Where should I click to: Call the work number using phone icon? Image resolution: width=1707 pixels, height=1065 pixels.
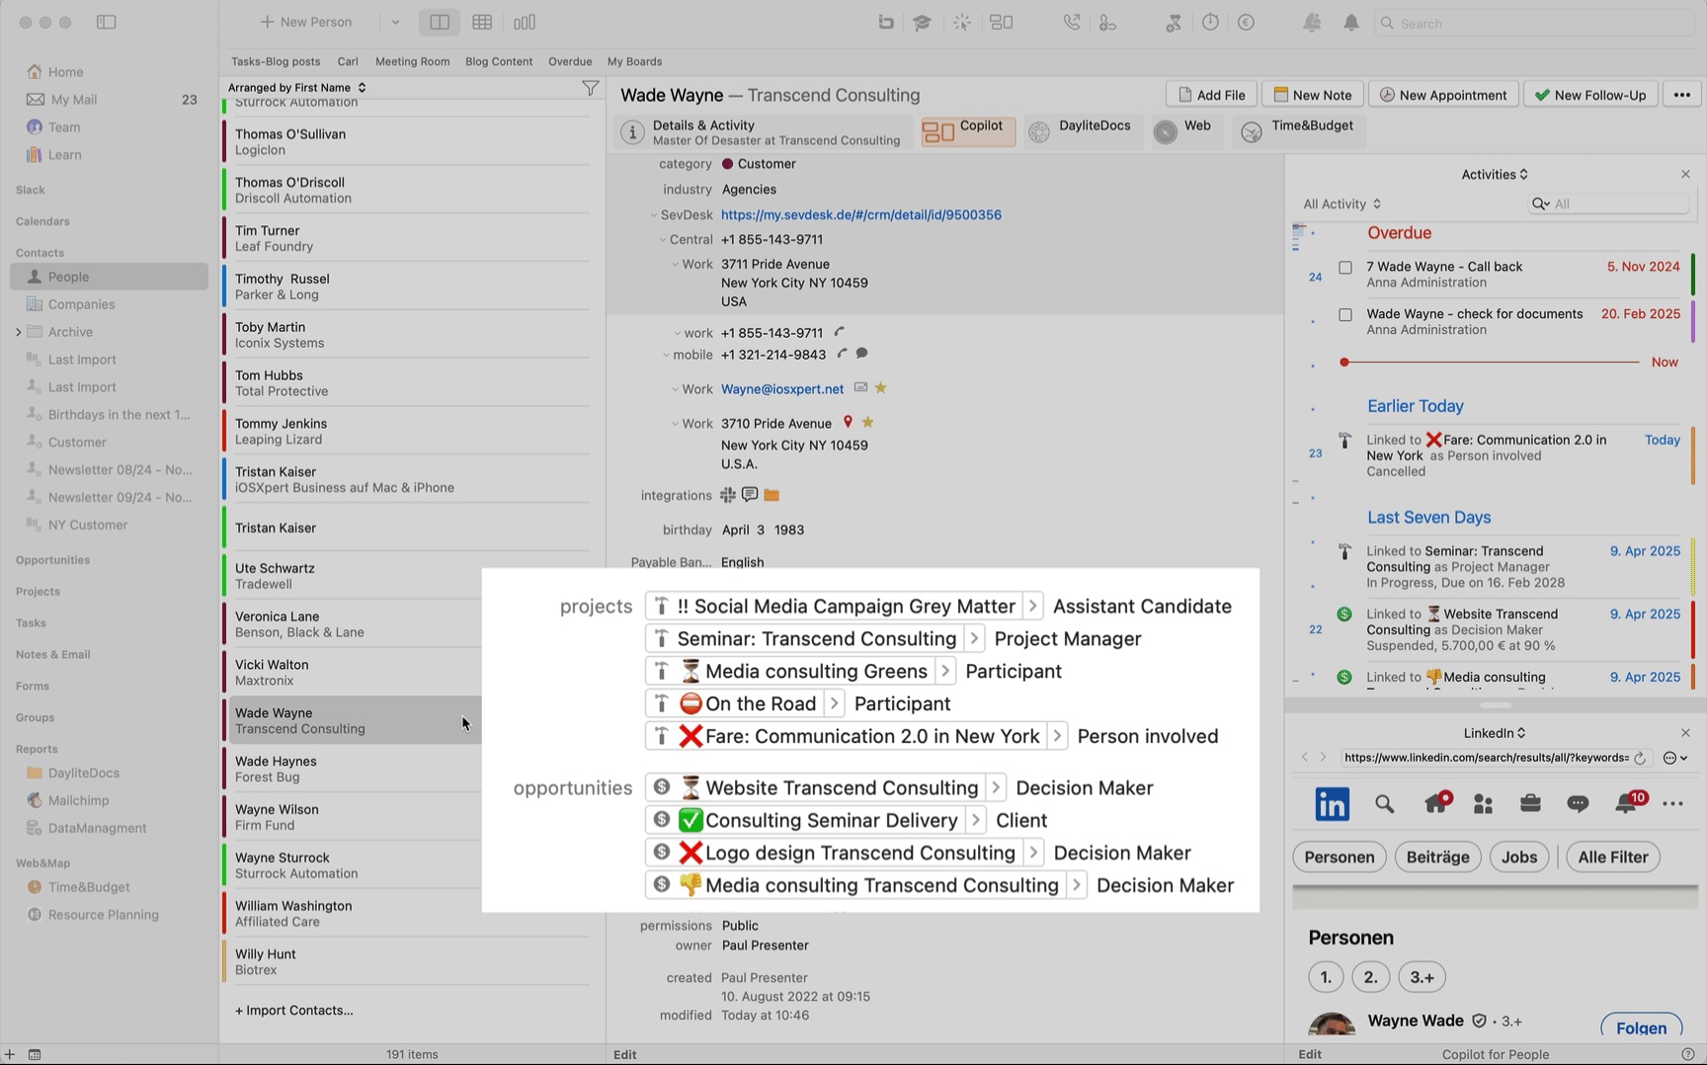pyautogui.click(x=840, y=332)
